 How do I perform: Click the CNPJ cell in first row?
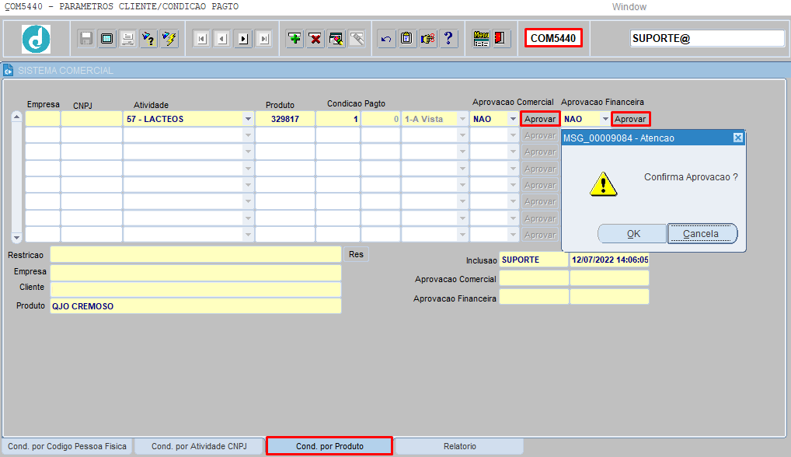click(x=92, y=119)
